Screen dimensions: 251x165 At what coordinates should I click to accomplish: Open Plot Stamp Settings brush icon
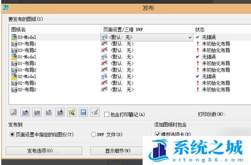(x=95, y=112)
